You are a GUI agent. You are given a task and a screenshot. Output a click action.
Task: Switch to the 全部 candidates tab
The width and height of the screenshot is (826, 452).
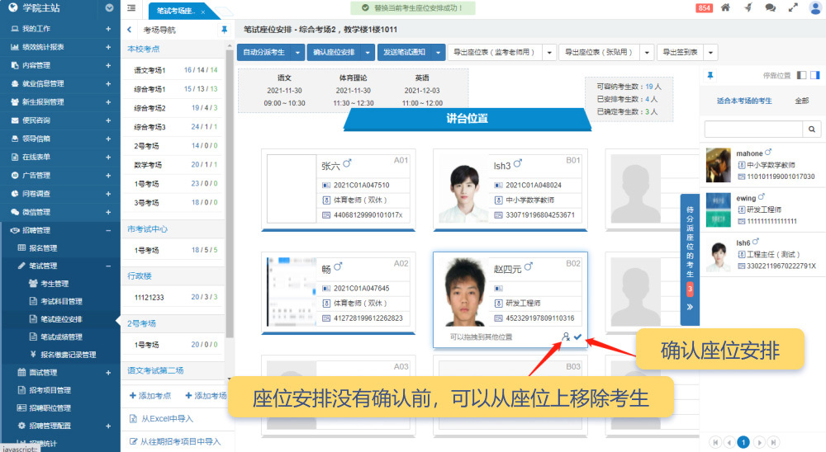(801, 101)
